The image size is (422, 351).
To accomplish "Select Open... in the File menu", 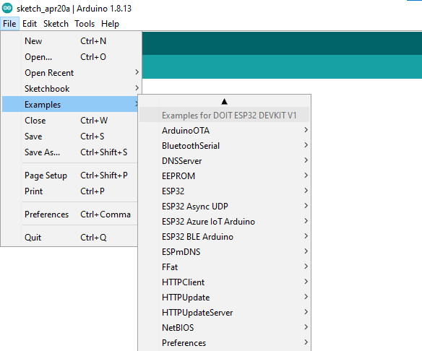I will [x=72, y=57].
